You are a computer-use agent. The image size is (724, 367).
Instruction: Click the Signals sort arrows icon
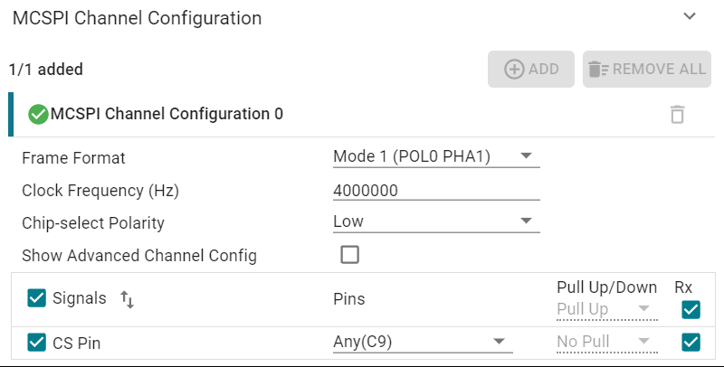tap(127, 299)
